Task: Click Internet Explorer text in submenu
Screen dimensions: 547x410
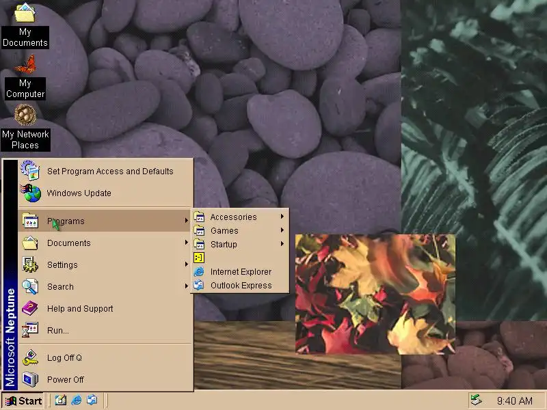Action: pos(241,271)
